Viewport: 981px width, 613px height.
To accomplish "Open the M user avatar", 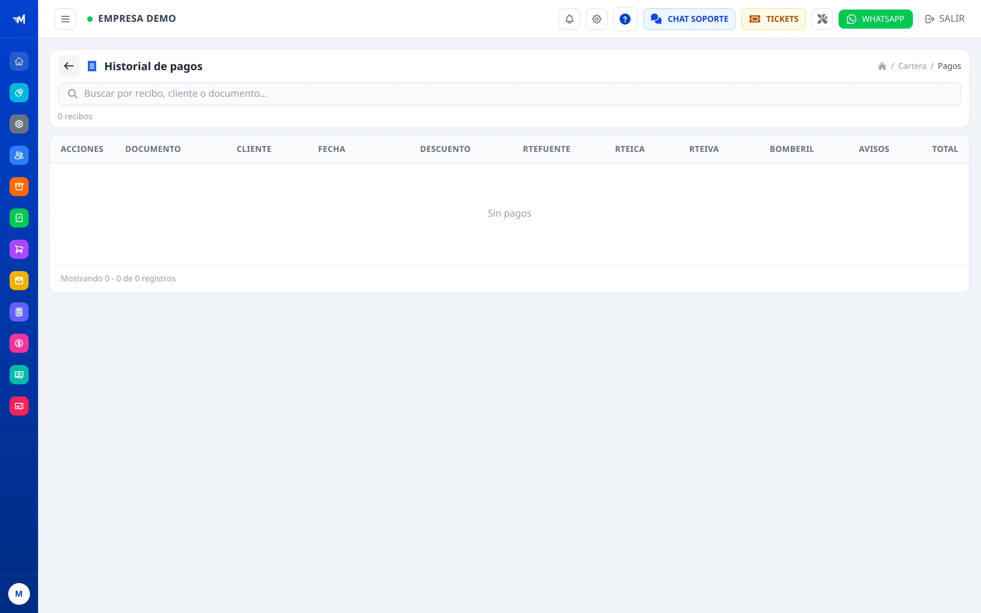I will pyautogui.click(x=19, y=594).
